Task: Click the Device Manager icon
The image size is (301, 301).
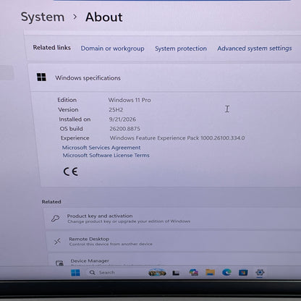Action: (59, 263)
